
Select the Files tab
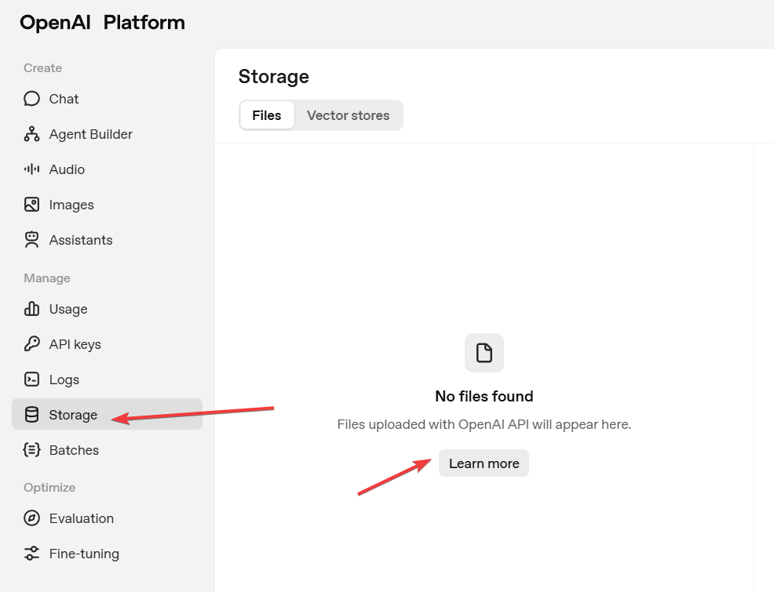tap(267, 115)
